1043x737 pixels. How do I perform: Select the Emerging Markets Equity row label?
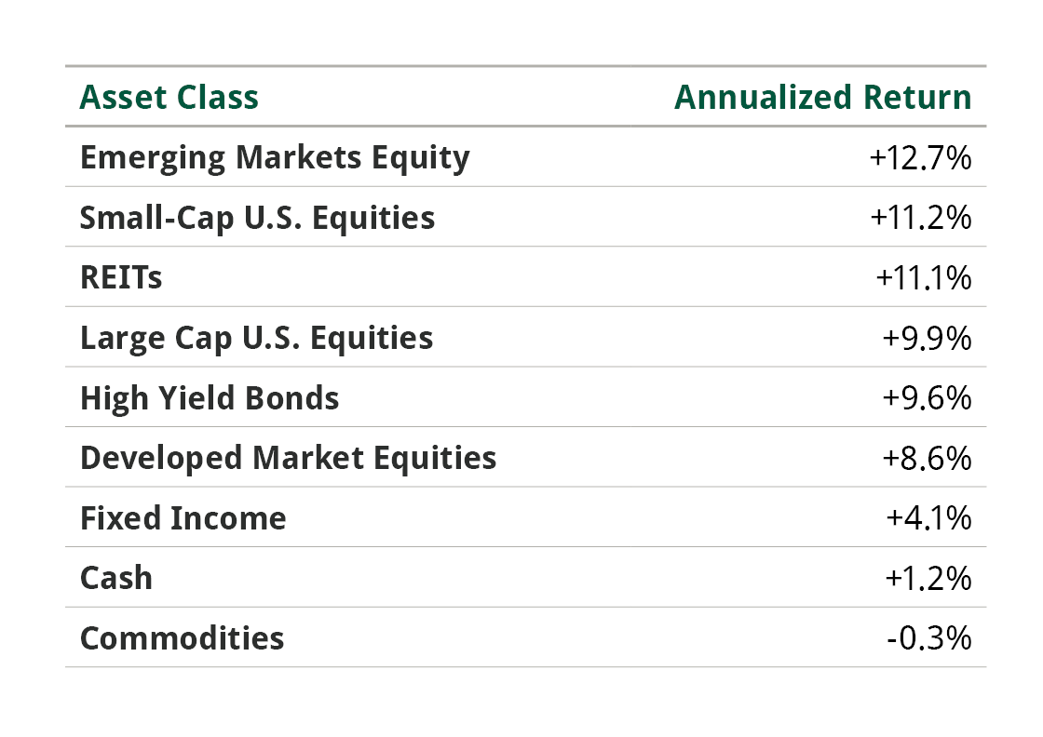point(275,158)
